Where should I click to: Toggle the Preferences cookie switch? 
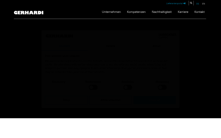(93, 88)
